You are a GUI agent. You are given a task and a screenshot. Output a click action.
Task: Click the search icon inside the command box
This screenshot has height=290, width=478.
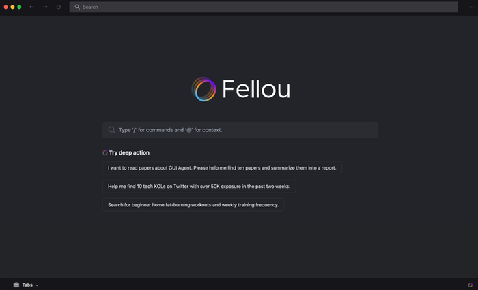[111, 130]
